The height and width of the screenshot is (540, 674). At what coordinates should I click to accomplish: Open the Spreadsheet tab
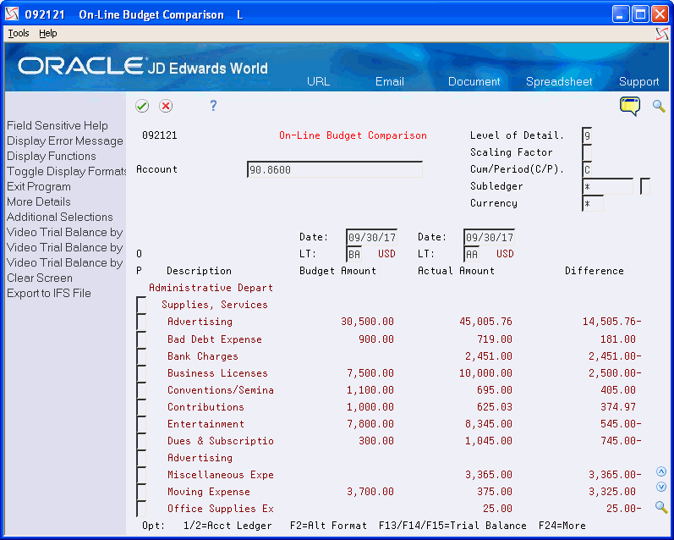pos(559,81)
